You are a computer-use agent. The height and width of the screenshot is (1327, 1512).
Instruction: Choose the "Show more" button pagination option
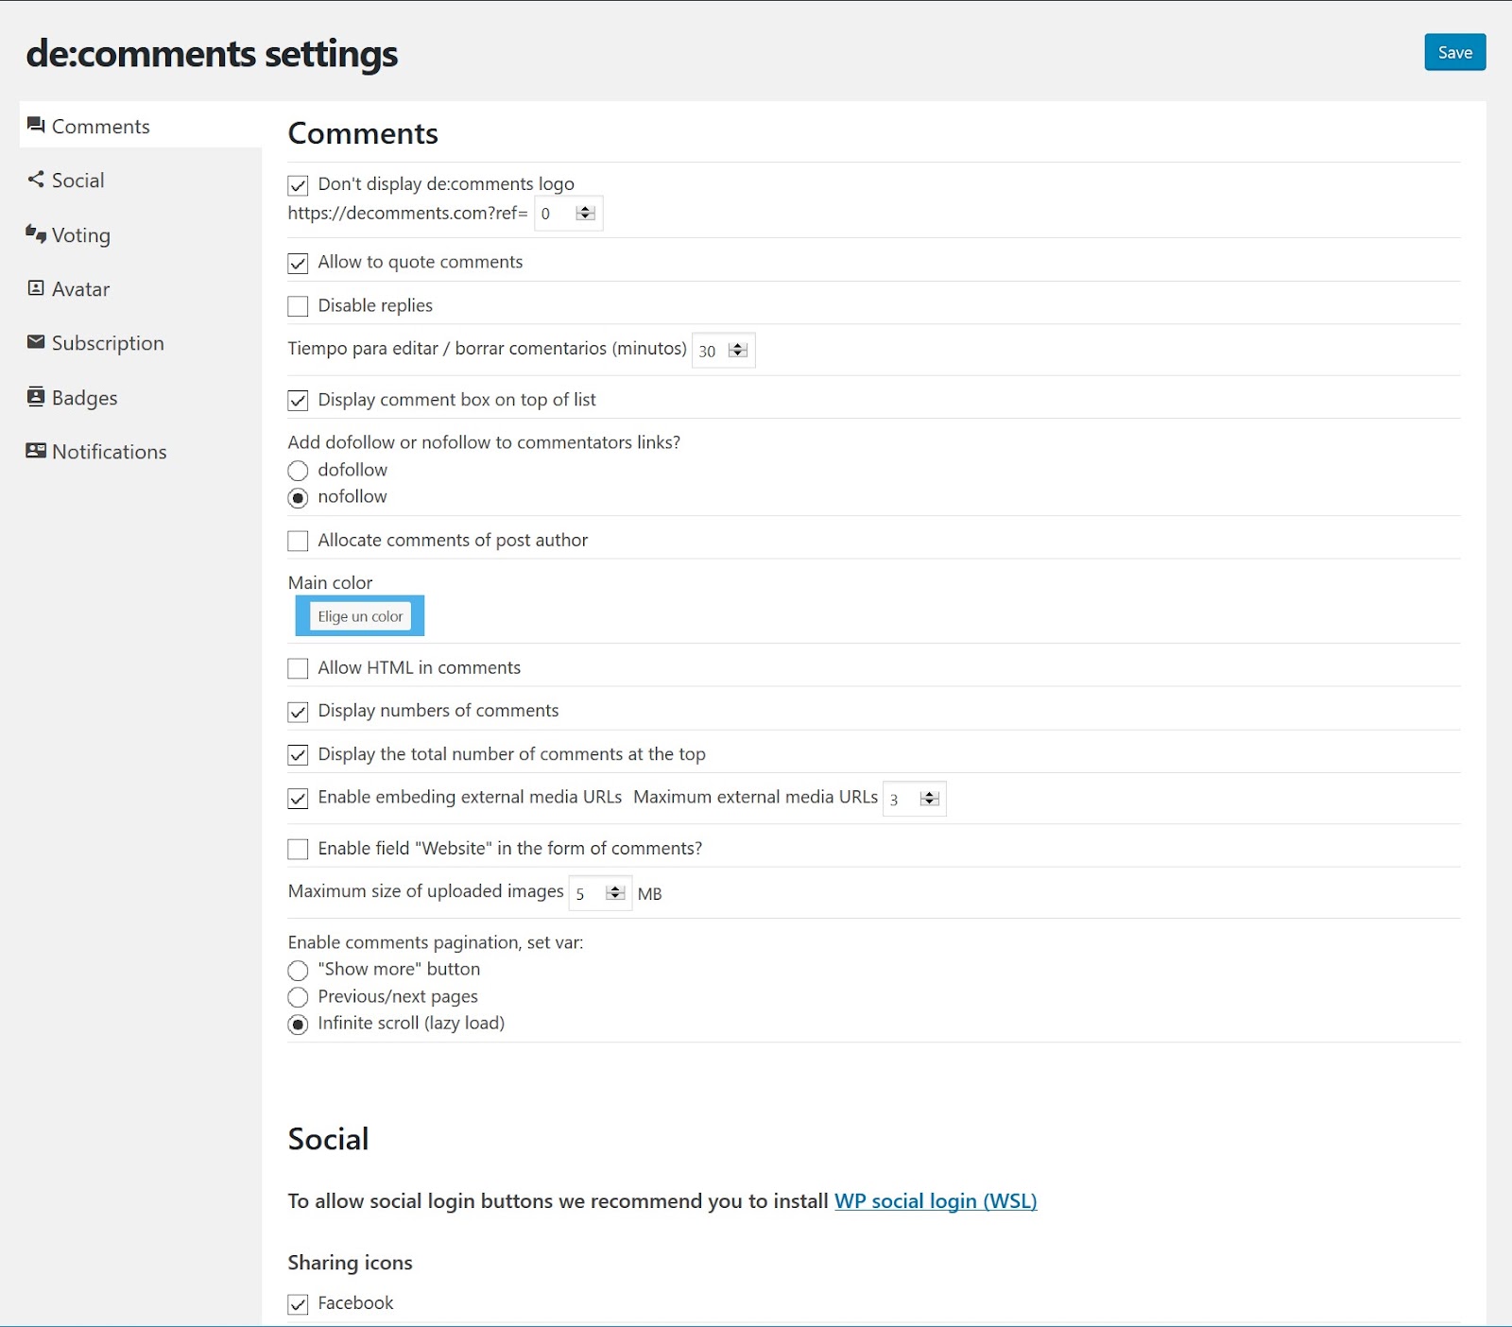point(298,971)
